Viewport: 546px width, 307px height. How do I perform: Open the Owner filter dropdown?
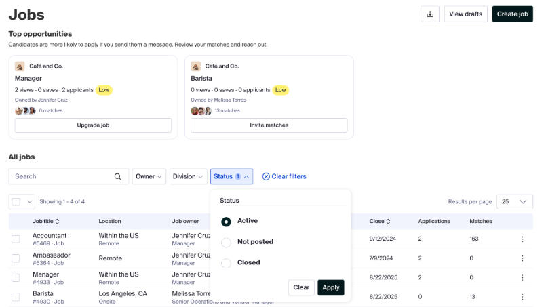149,176
